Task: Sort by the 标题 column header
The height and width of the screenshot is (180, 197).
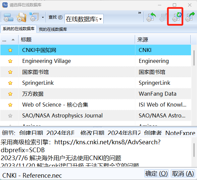Action: click(76, 39)
